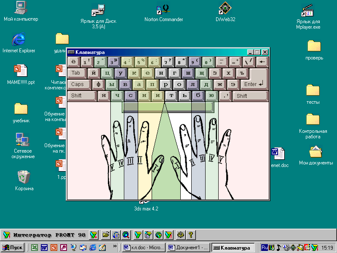
Task: Click the Caps key on virtual keyboard
Action: tap(79, 85)
